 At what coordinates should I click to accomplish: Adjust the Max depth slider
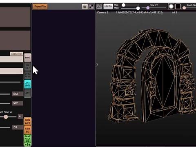pos(138,8)
